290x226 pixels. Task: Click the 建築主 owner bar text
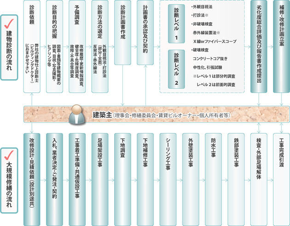162,115
